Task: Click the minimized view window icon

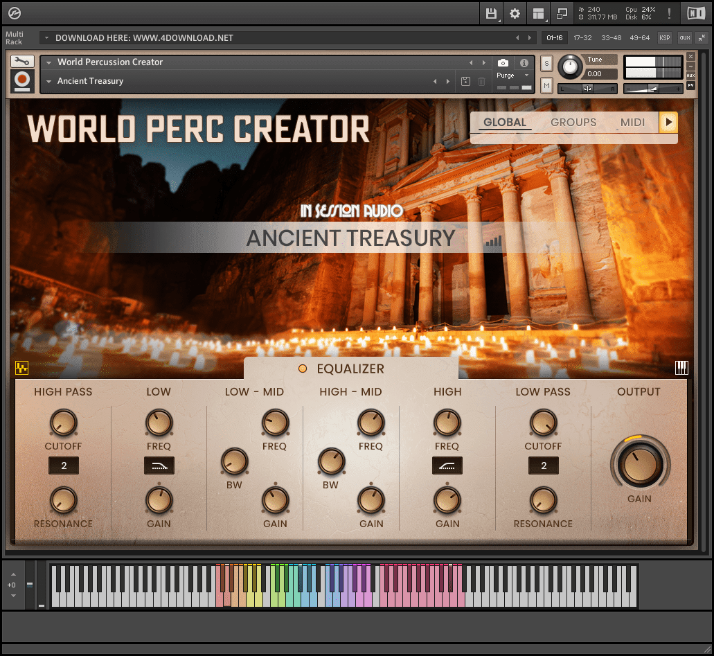Action: (562, 14)
